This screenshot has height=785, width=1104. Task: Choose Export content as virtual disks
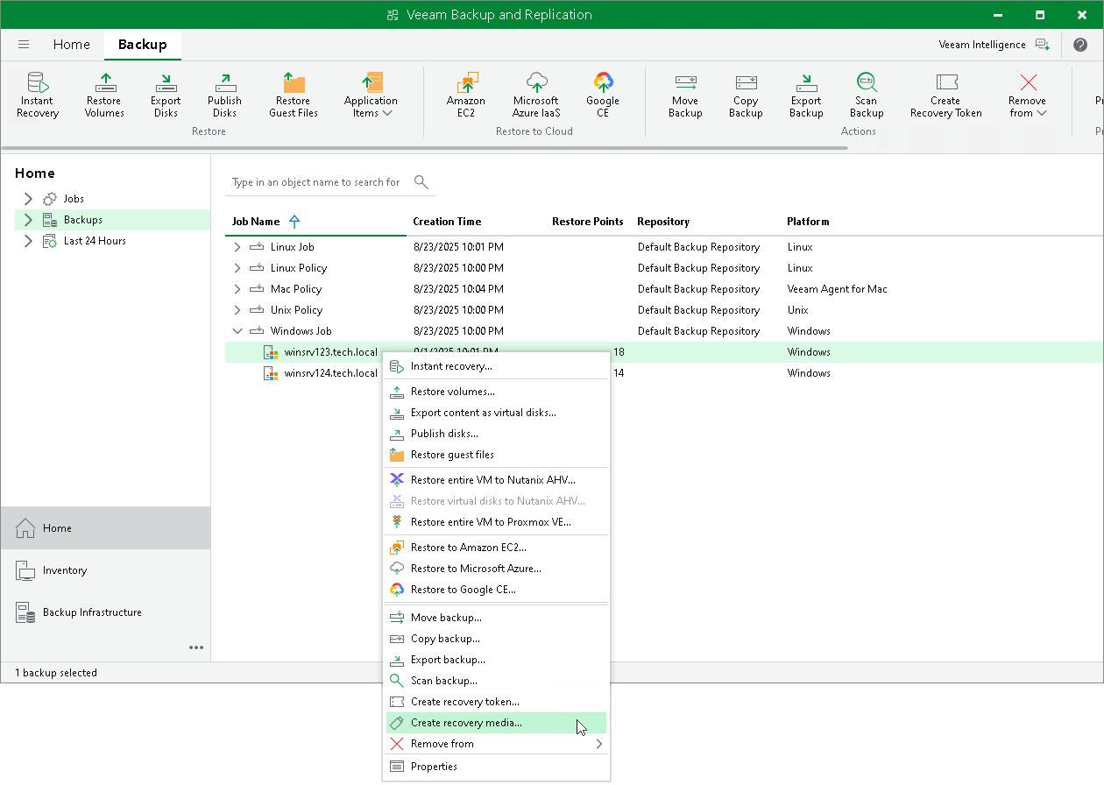[x=497, y=413]
